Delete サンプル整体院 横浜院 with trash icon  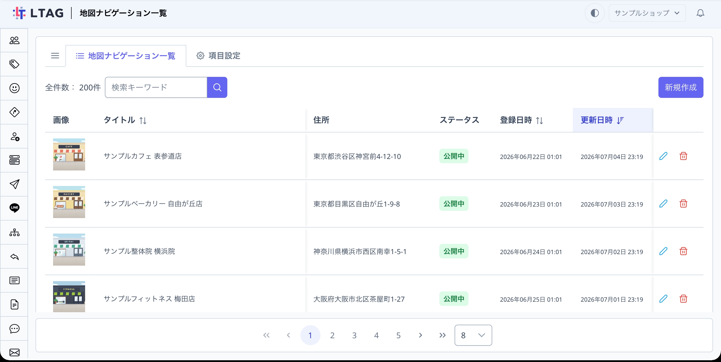(x=683, y=251)
